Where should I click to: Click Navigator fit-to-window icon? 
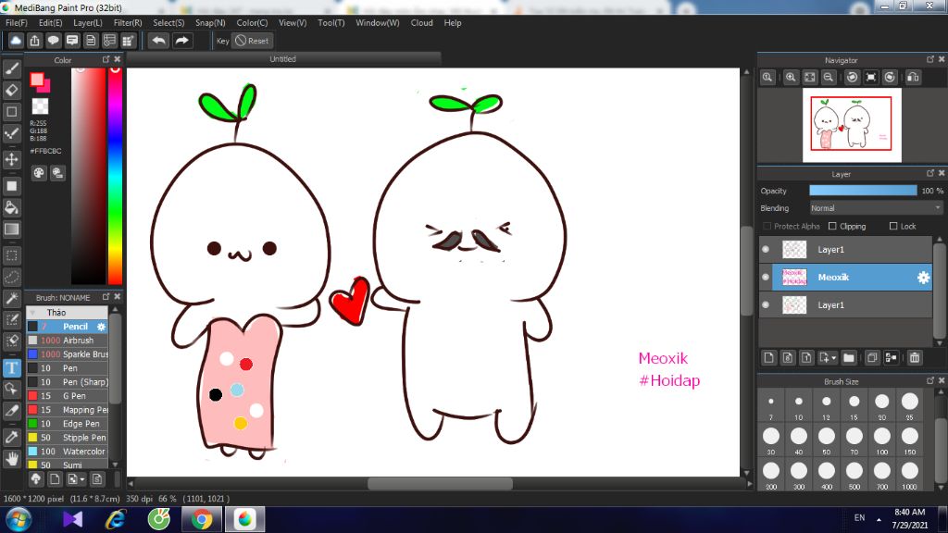(809, 78)
